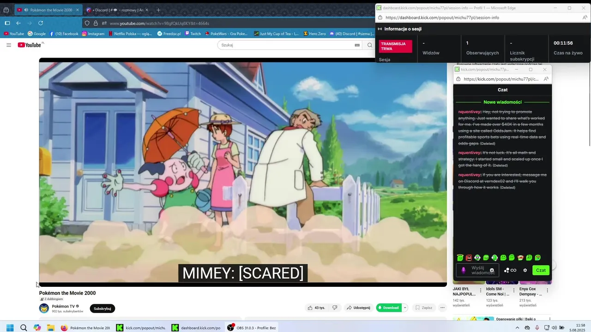This screenshot has width=591, height=332.
Task: Toggle the Firefox sidebar button
Action: pos(7,23)
